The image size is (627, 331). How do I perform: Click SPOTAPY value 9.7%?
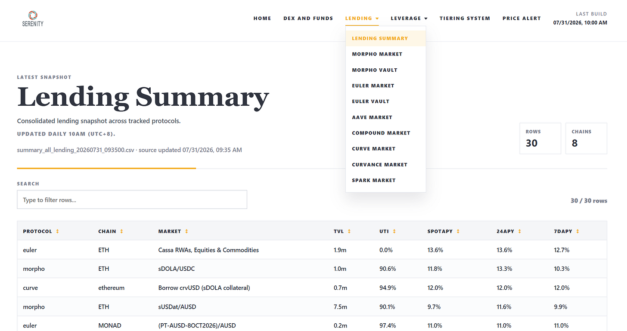[x=434, y=306]
